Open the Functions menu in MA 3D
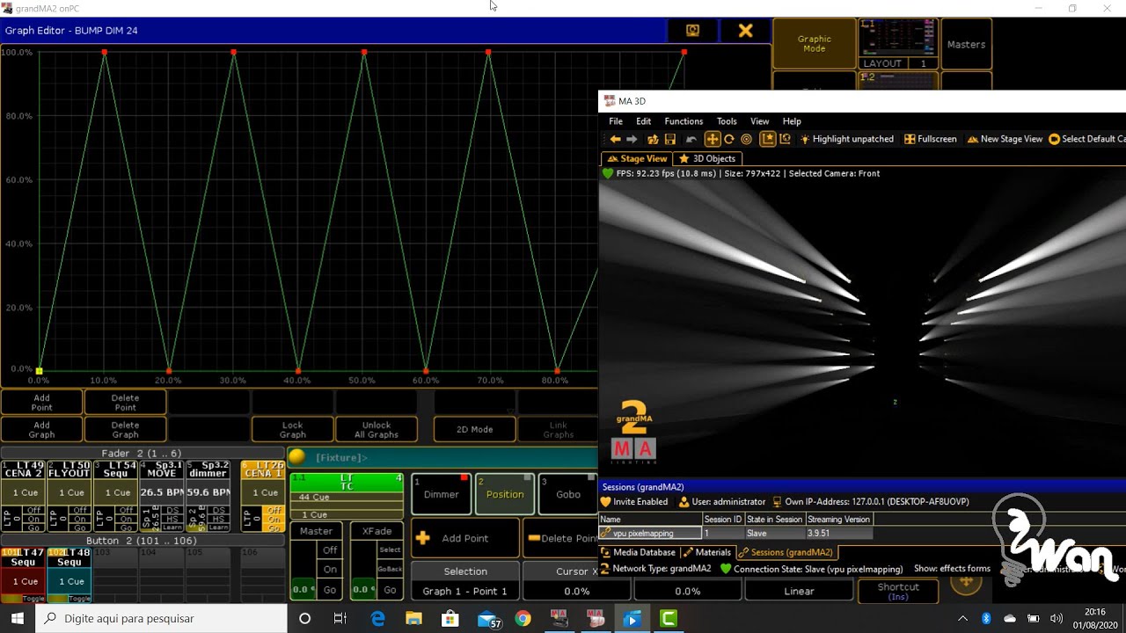 [x=684, y=121]
